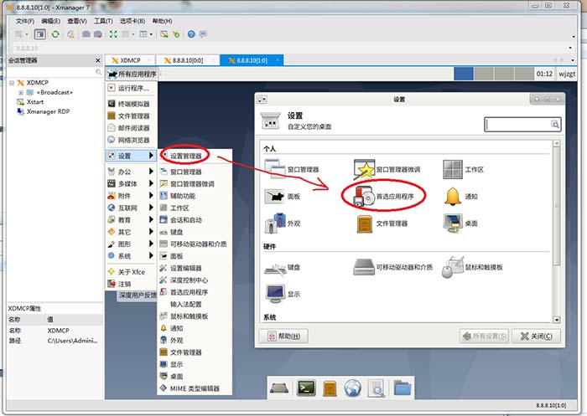Click 所有设置(S) button in Settings dialog
Viewport: 587px width, 416px height.
click(485, 336)
